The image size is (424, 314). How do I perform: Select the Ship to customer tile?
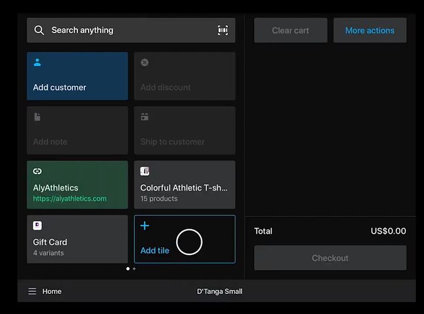pyautogui.click(x=185, y=131)
